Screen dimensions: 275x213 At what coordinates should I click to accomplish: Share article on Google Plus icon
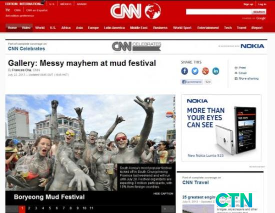tap(205, 71)
